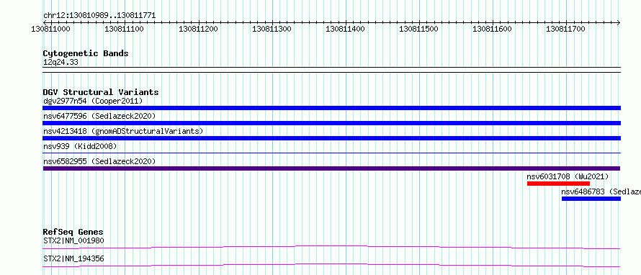Click the nsv6582955 (Sedlazeck2020) variant label
This screenshot has width=641, height=275.
pyautogui.click(x=99, y=161)
